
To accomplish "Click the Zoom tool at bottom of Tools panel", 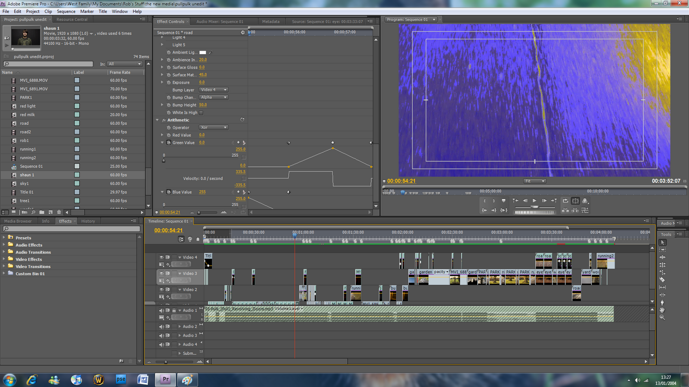I will pyautogui.click(x=662, y=317).
